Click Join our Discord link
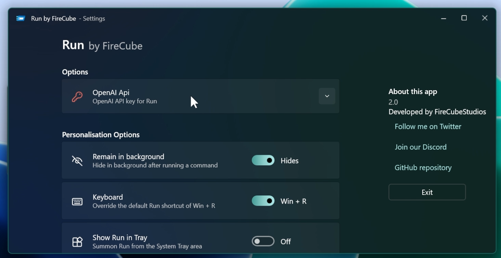Image resolution: width=501 pixels, height=258 pixels. 421,147
